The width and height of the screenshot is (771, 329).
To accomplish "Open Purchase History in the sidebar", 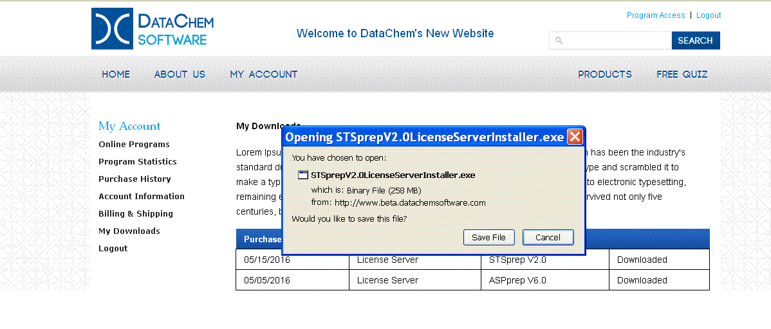I will click(135, 179).
